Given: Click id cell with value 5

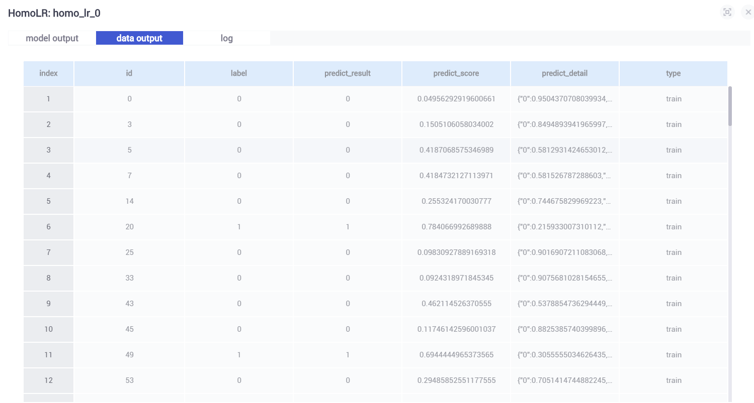Looking at the screenshot, I should tap(129, 150).
